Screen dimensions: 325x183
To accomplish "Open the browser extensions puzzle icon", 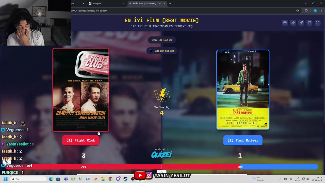I will click(x=306, y=11).
